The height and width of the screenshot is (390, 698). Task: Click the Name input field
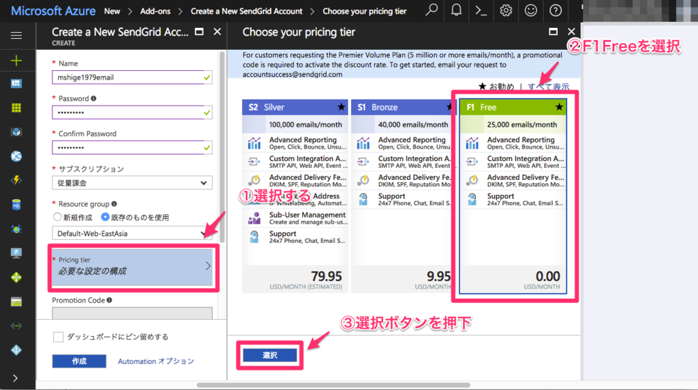(132, 77)
